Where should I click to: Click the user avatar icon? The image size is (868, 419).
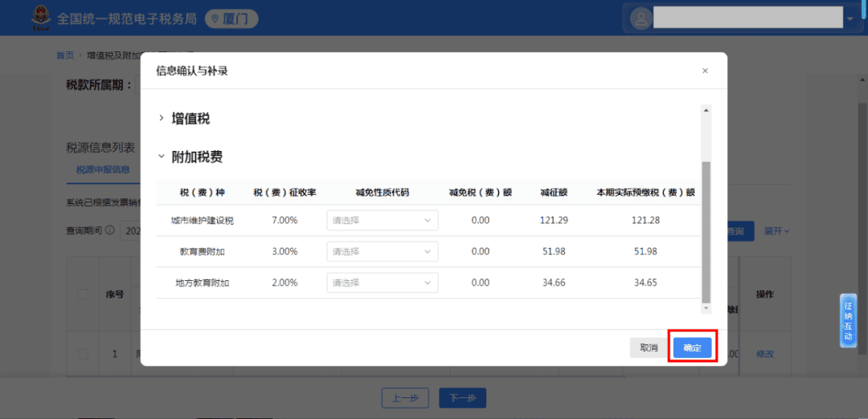(x=641, y=18)
